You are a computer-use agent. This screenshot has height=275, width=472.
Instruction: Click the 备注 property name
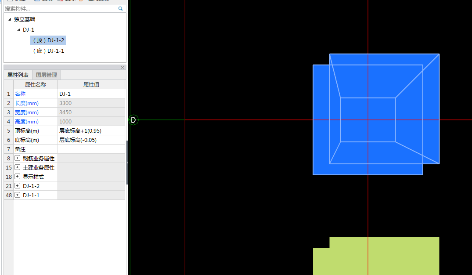point(20,149)
